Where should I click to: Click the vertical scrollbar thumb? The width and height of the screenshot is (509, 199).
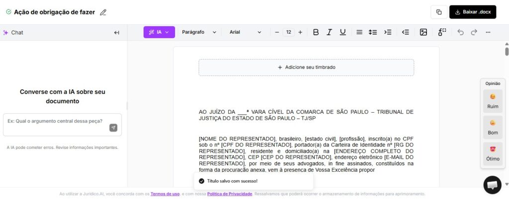click(x=507, y=52)
